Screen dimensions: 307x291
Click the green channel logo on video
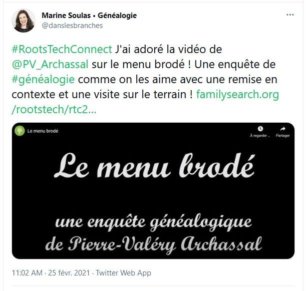pos(20,131)
